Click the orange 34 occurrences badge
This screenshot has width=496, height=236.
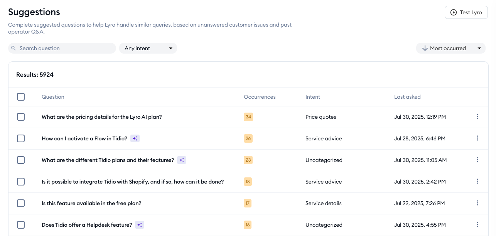coord(248,117)
